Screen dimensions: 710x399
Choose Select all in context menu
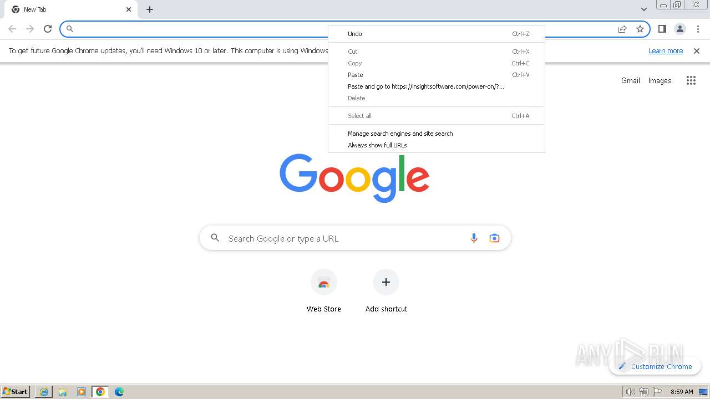[437, 116]
